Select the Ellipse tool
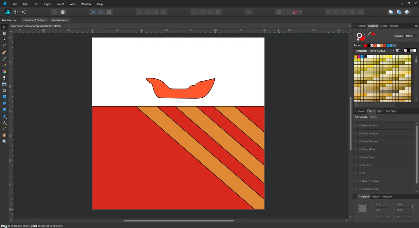The image size is (419, 228). click(4, 103)
